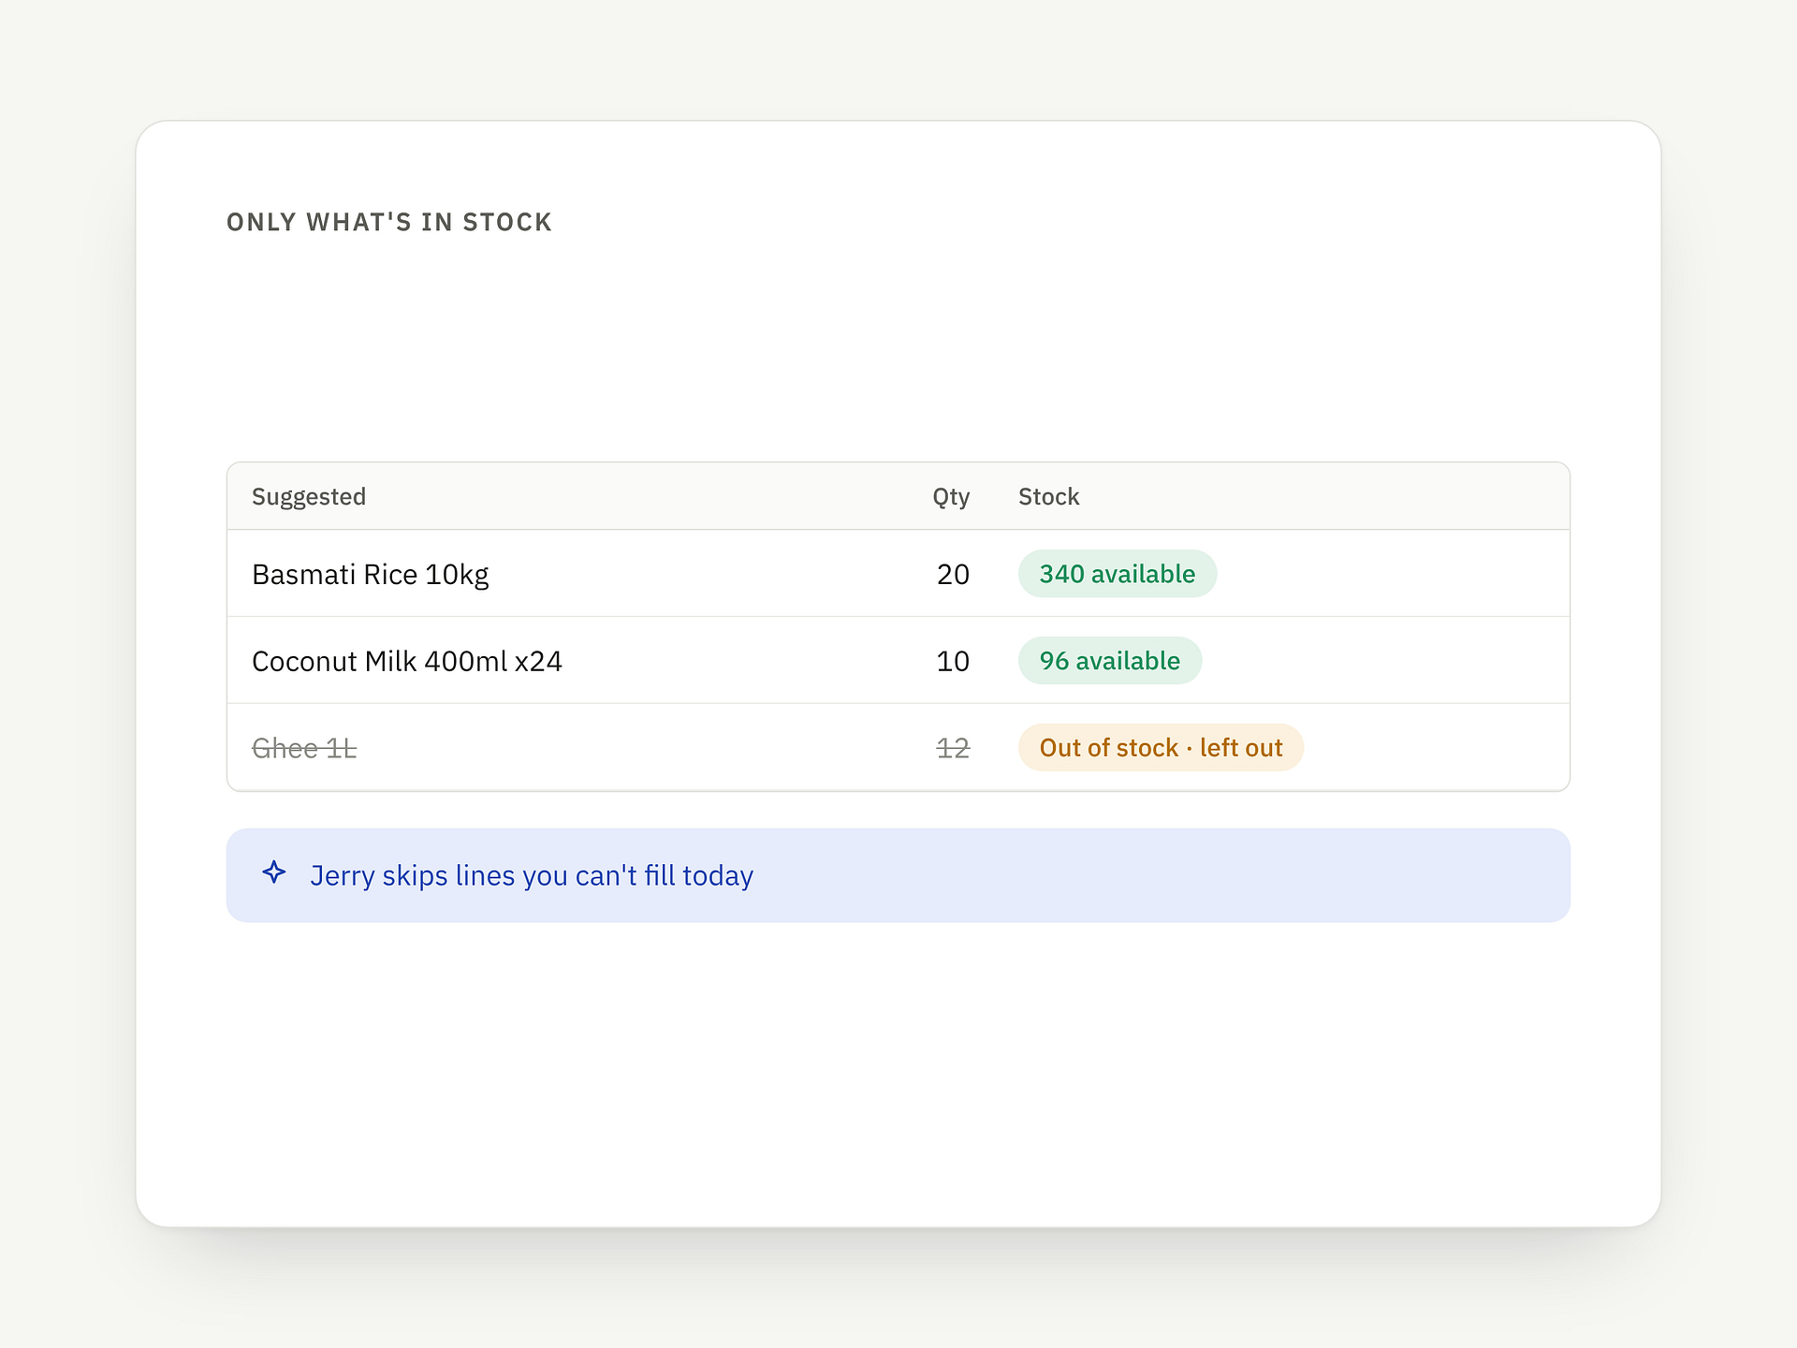The width and height of the screenshot is (1797, 1348).
Task: Click the 'ONLY WHAT'S IN STOCK' heading
Action: tap(389, 222)
